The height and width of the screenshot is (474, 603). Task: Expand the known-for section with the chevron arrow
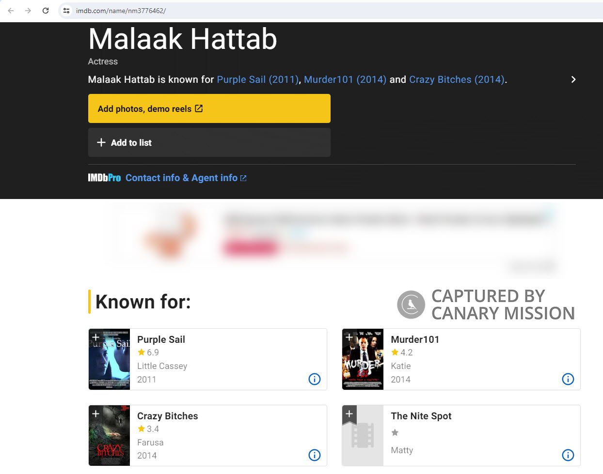click(573, 79)
